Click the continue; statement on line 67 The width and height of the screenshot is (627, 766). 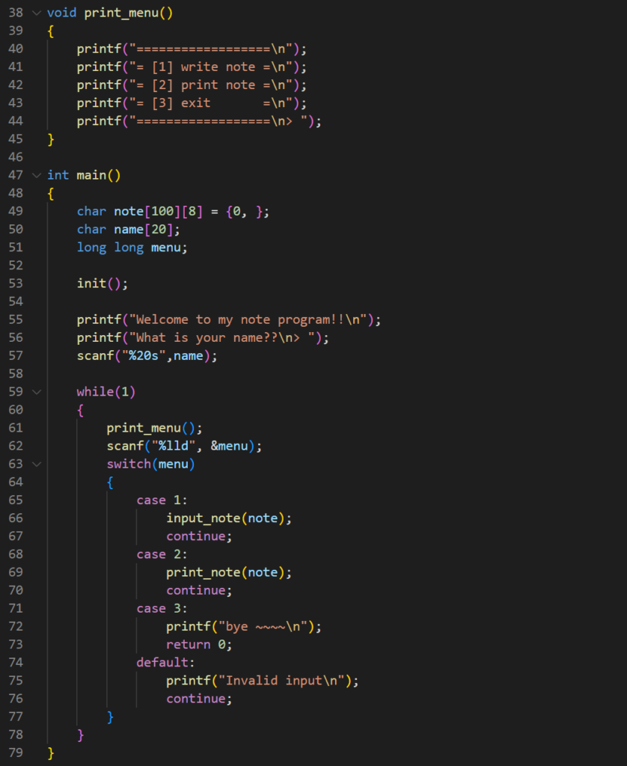199,536
